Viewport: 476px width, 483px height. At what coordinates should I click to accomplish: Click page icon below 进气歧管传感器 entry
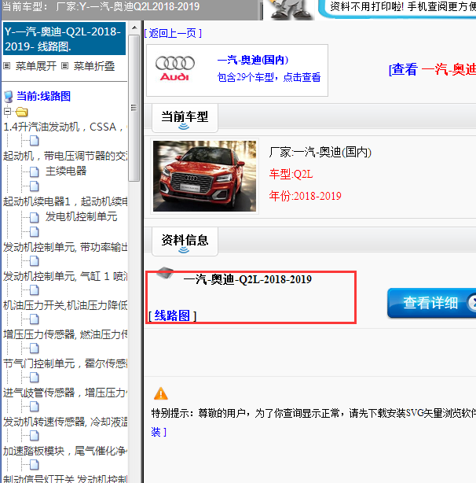click(34, 407)
